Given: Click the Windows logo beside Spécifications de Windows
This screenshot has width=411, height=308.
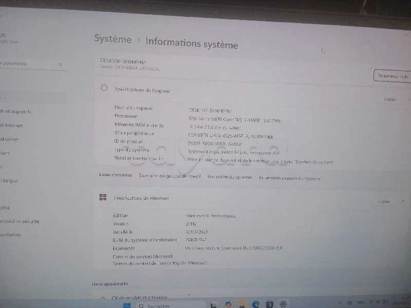Looking at the screenshot, I should tap(103, 197).
